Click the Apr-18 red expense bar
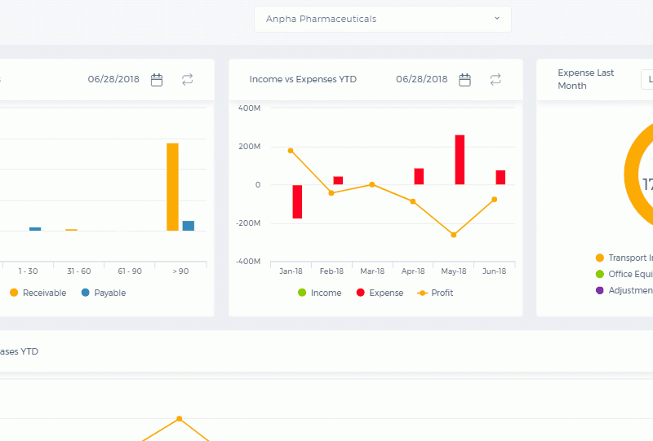Screen dimensions: 653x441 419,176
